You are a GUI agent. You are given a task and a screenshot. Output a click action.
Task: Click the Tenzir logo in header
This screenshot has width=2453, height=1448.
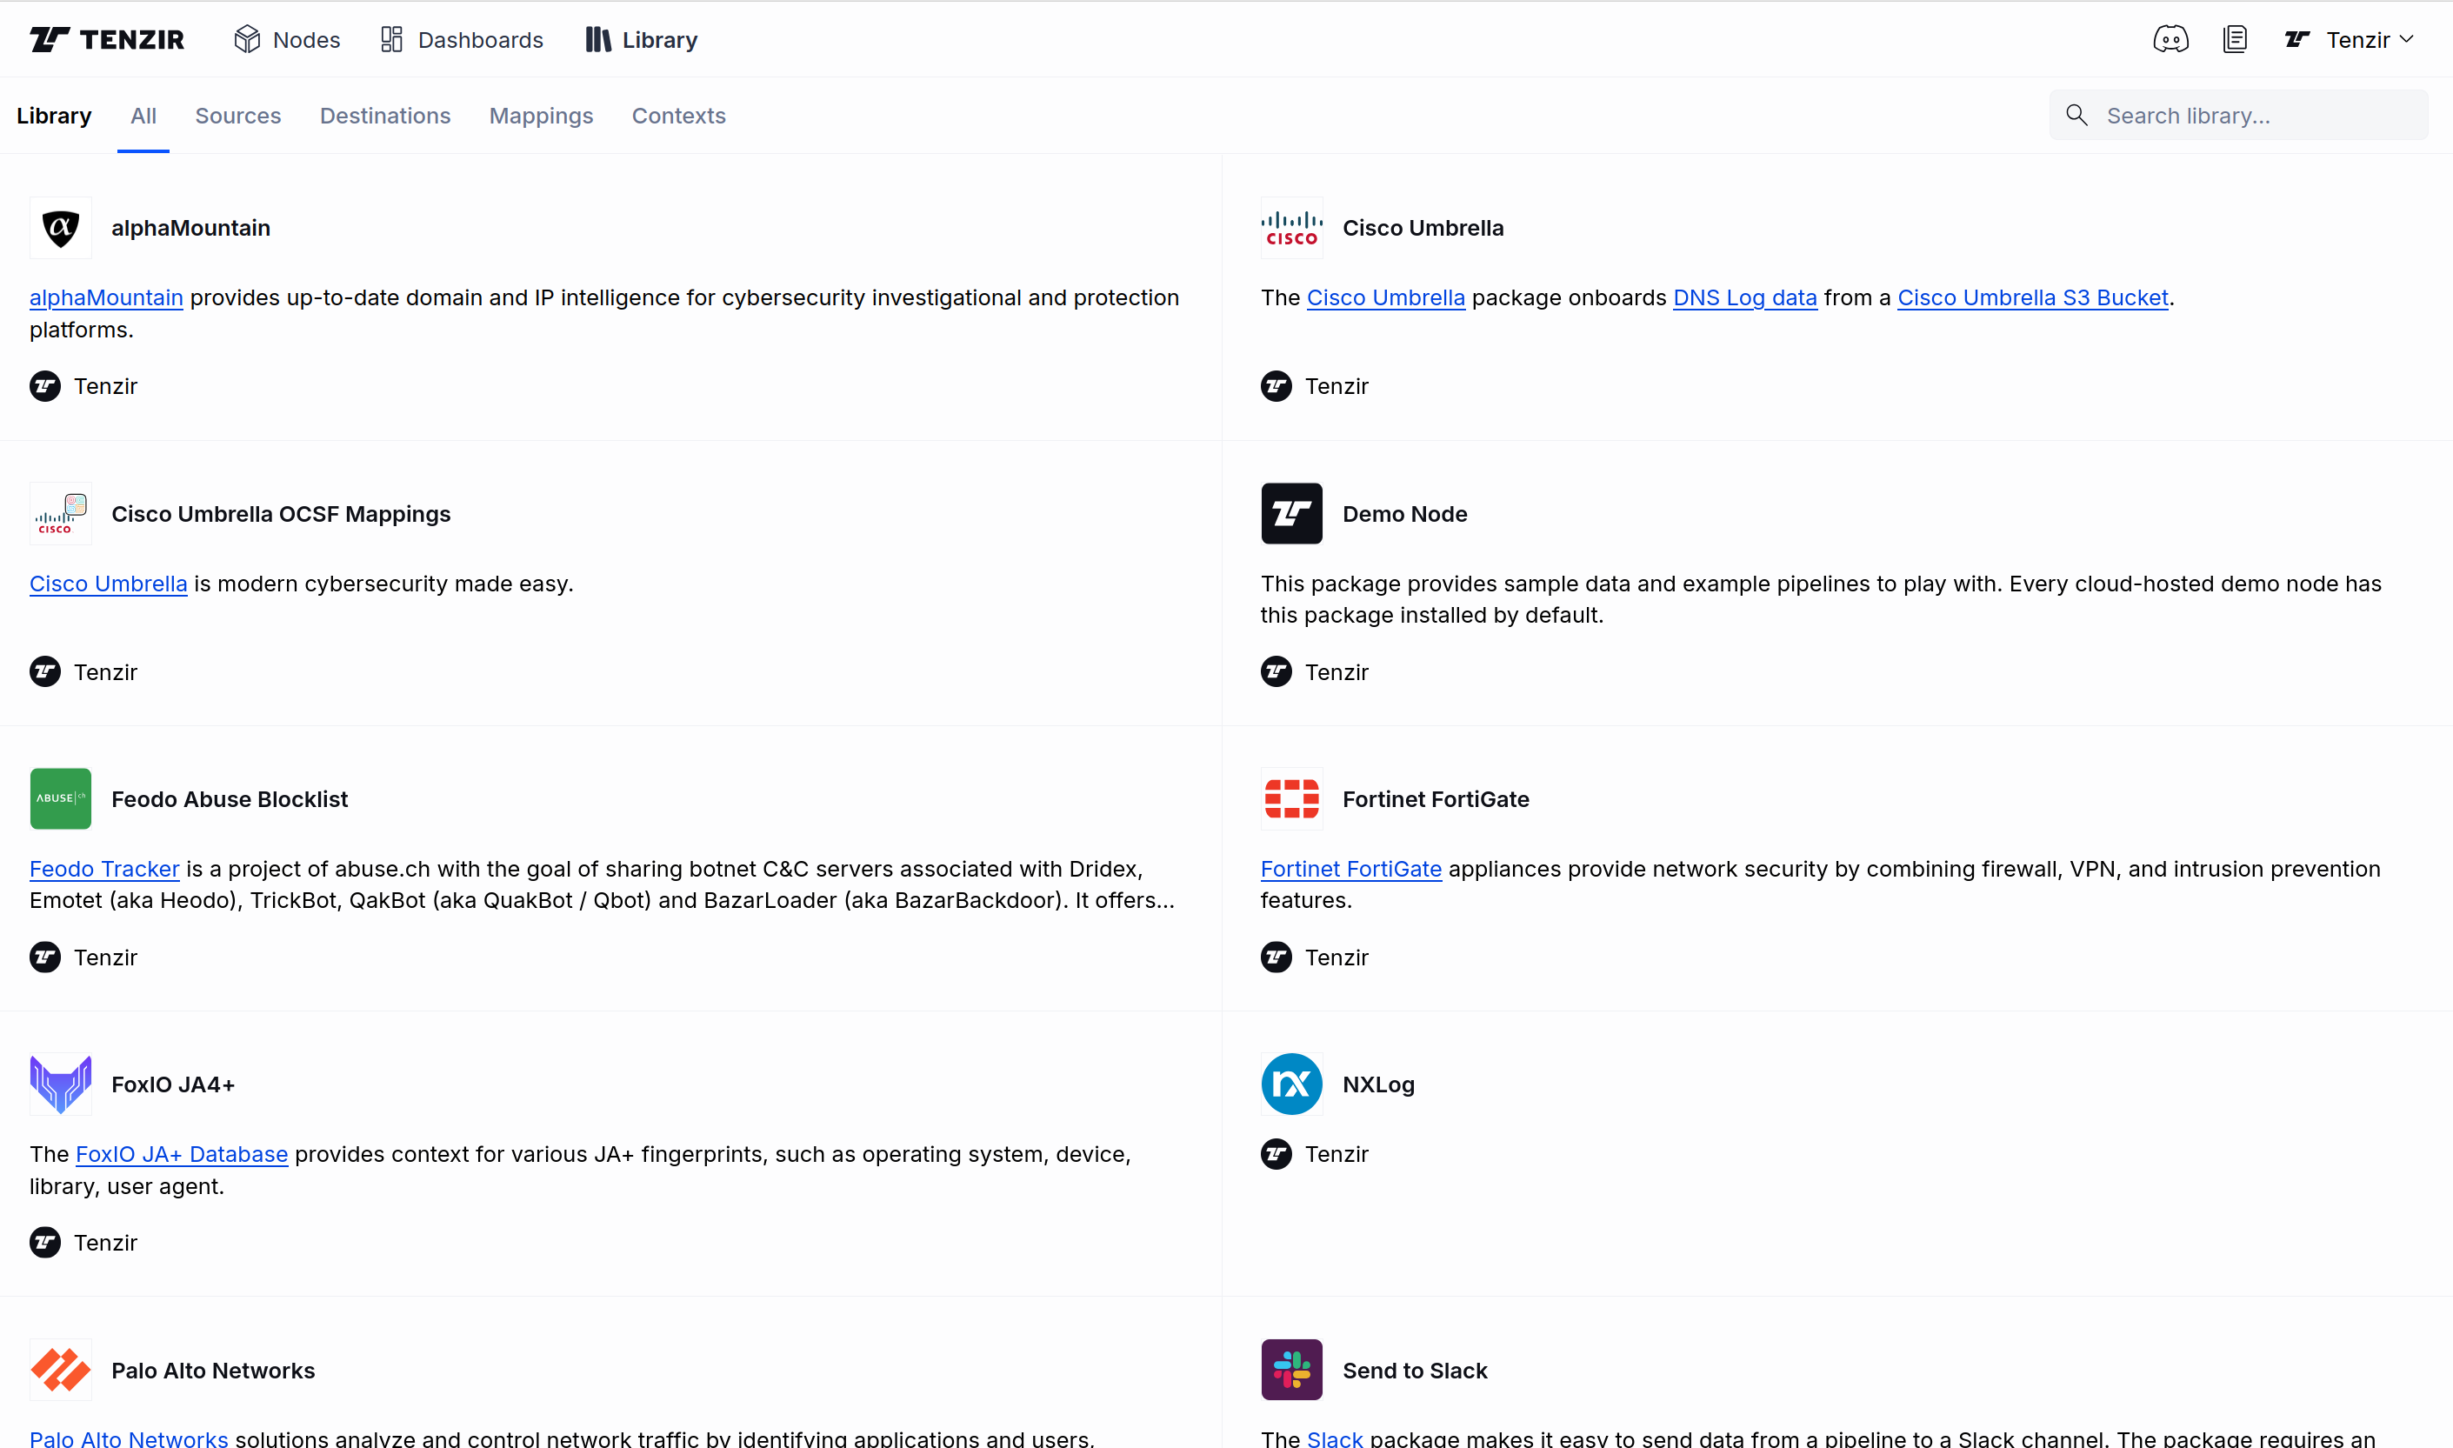(x=107, y=40)
